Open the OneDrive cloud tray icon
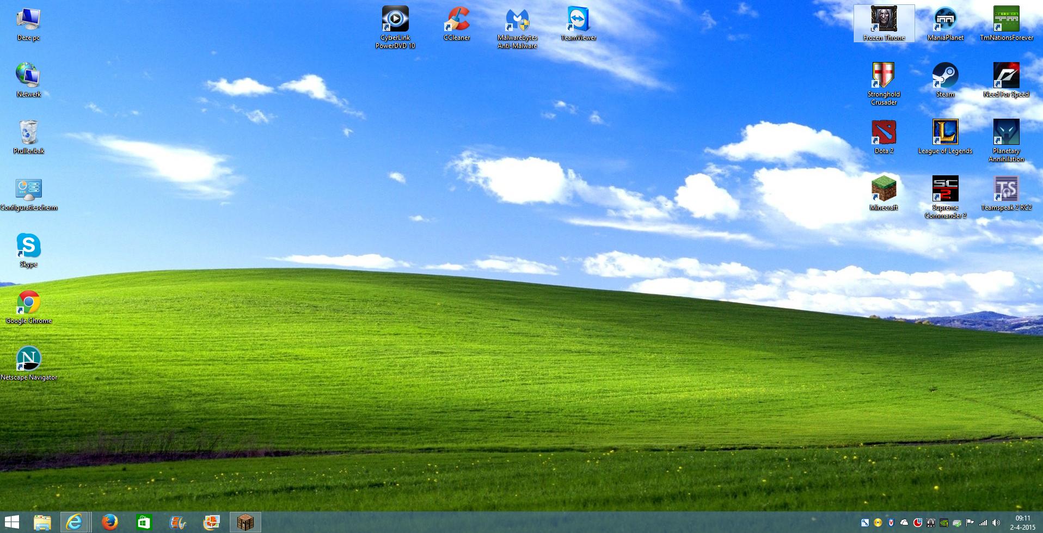 click(904, 523)
